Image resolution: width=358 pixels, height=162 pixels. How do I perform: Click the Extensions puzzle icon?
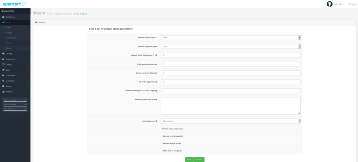[x=3, y=59]
